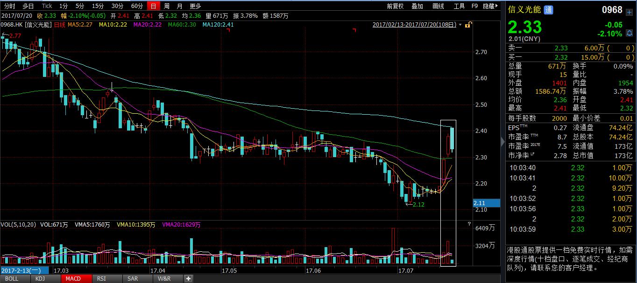Click the tick row with volume 9.20万
The width and height of the screenshot is (637, 283).
[x=571, y=188]
